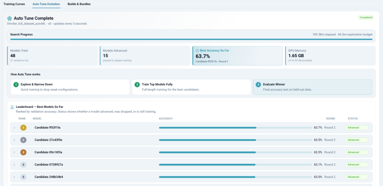Expand the Candidate ff53f1fa row

14,127
